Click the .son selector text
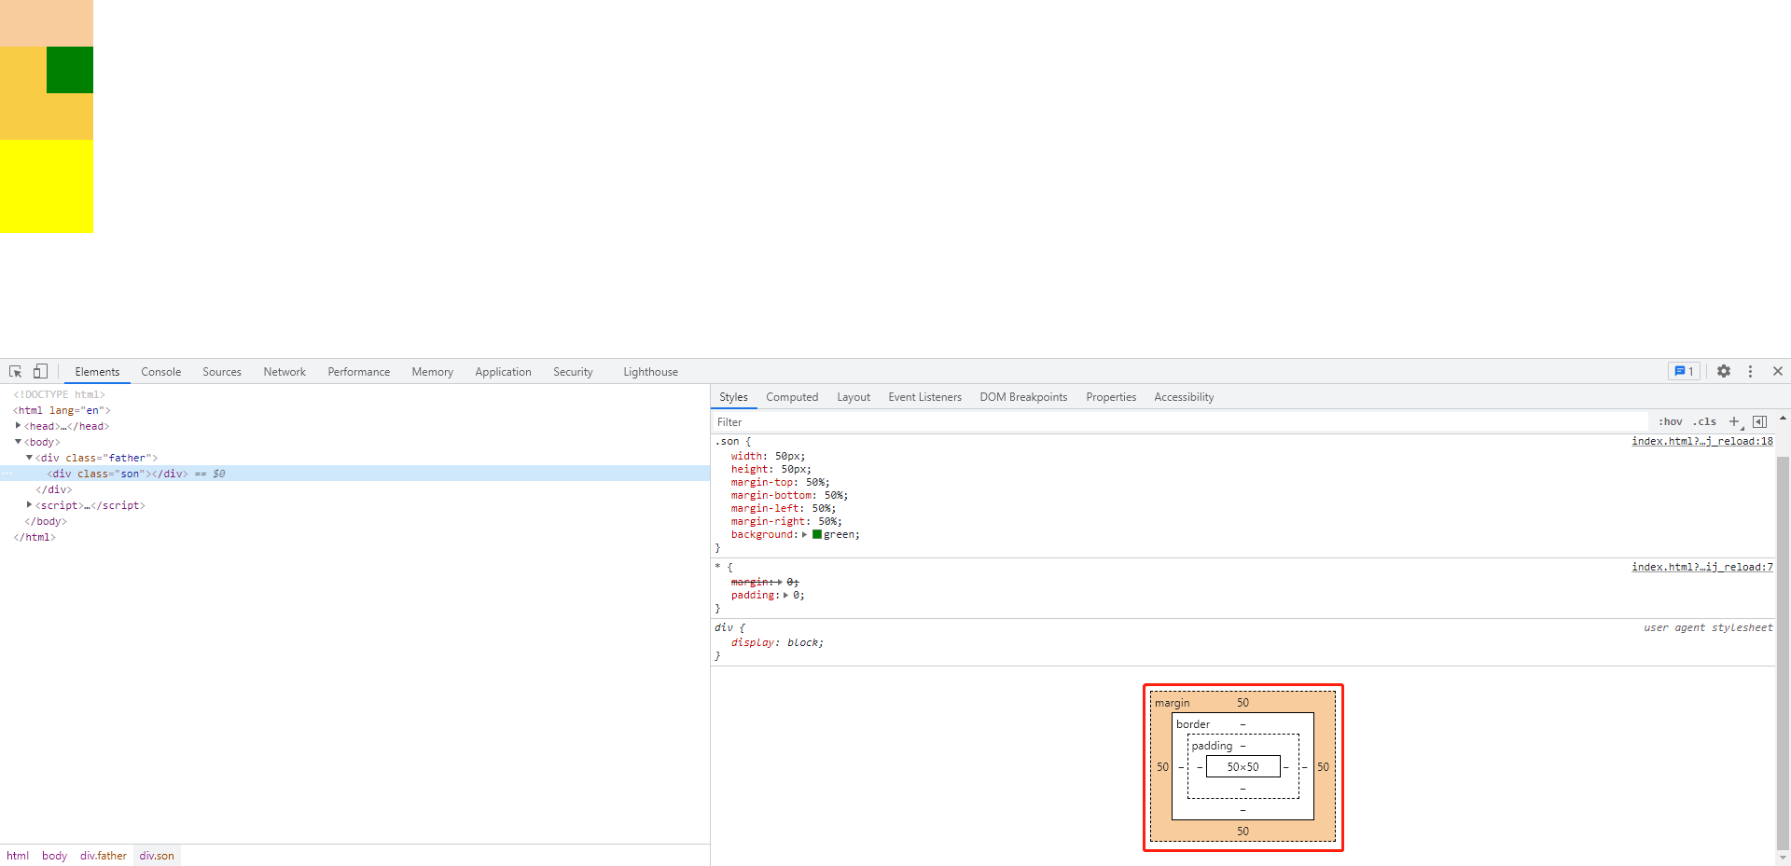The width and height of the screenshot is (1791, 866). [727, 441]
